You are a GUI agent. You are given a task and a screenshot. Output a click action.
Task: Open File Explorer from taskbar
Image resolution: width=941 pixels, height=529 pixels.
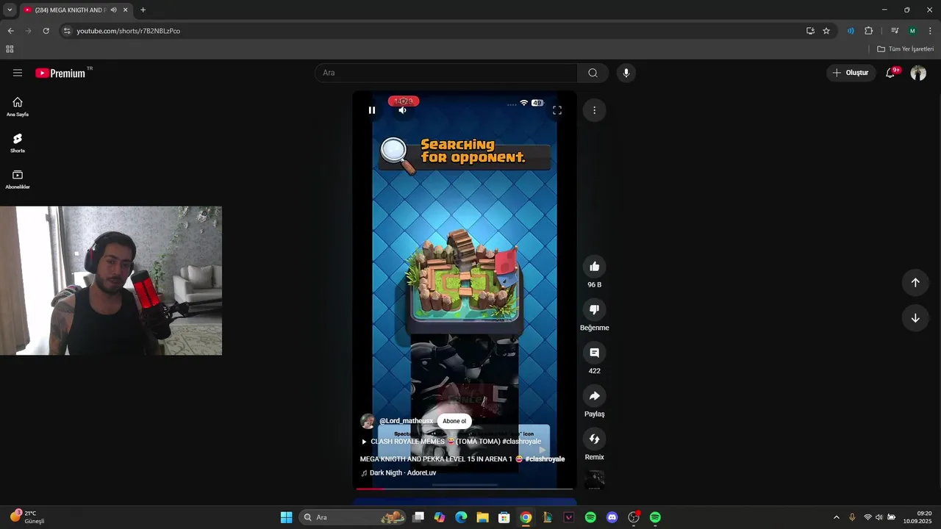(482, 517)
